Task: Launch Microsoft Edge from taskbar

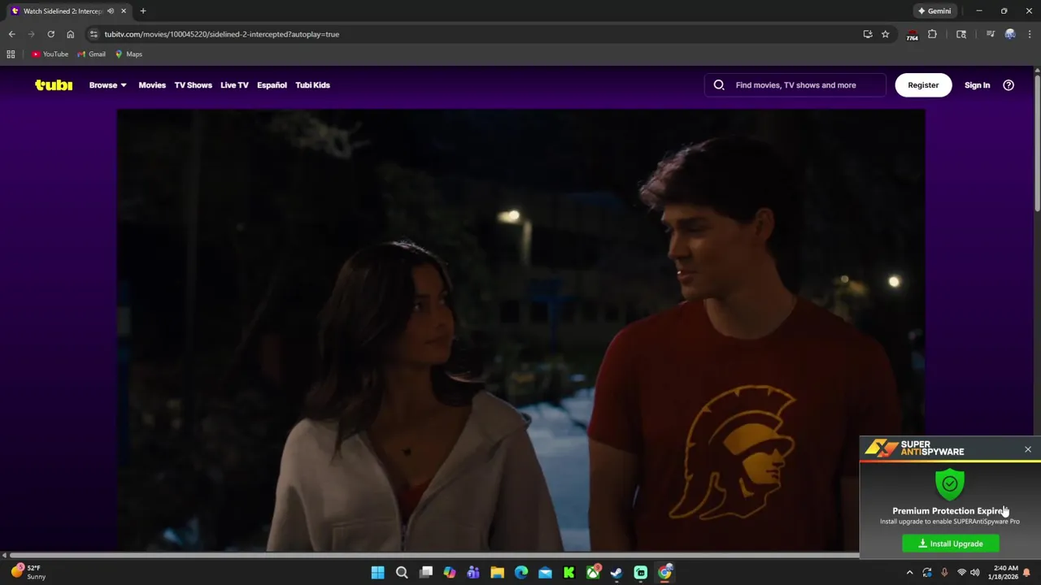Action: (521, 573)
